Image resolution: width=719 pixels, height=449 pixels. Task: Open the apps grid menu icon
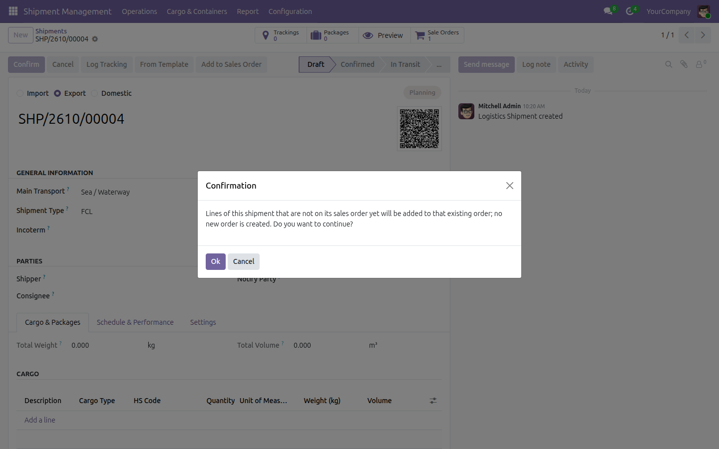[x=13, y=11]
